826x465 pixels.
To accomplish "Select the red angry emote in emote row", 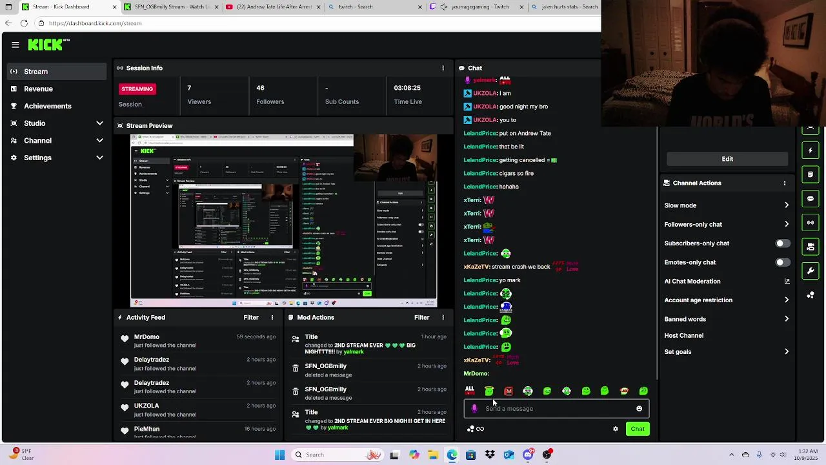I will pos(509,391).
